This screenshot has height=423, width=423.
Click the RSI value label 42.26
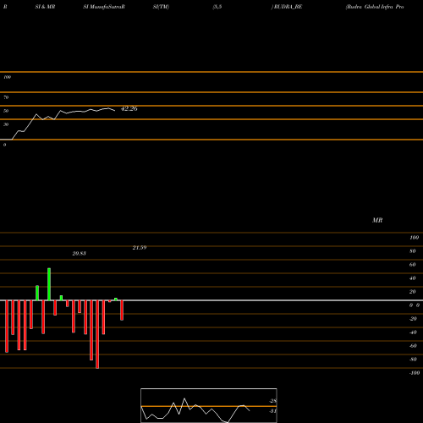tap(129, 109)
